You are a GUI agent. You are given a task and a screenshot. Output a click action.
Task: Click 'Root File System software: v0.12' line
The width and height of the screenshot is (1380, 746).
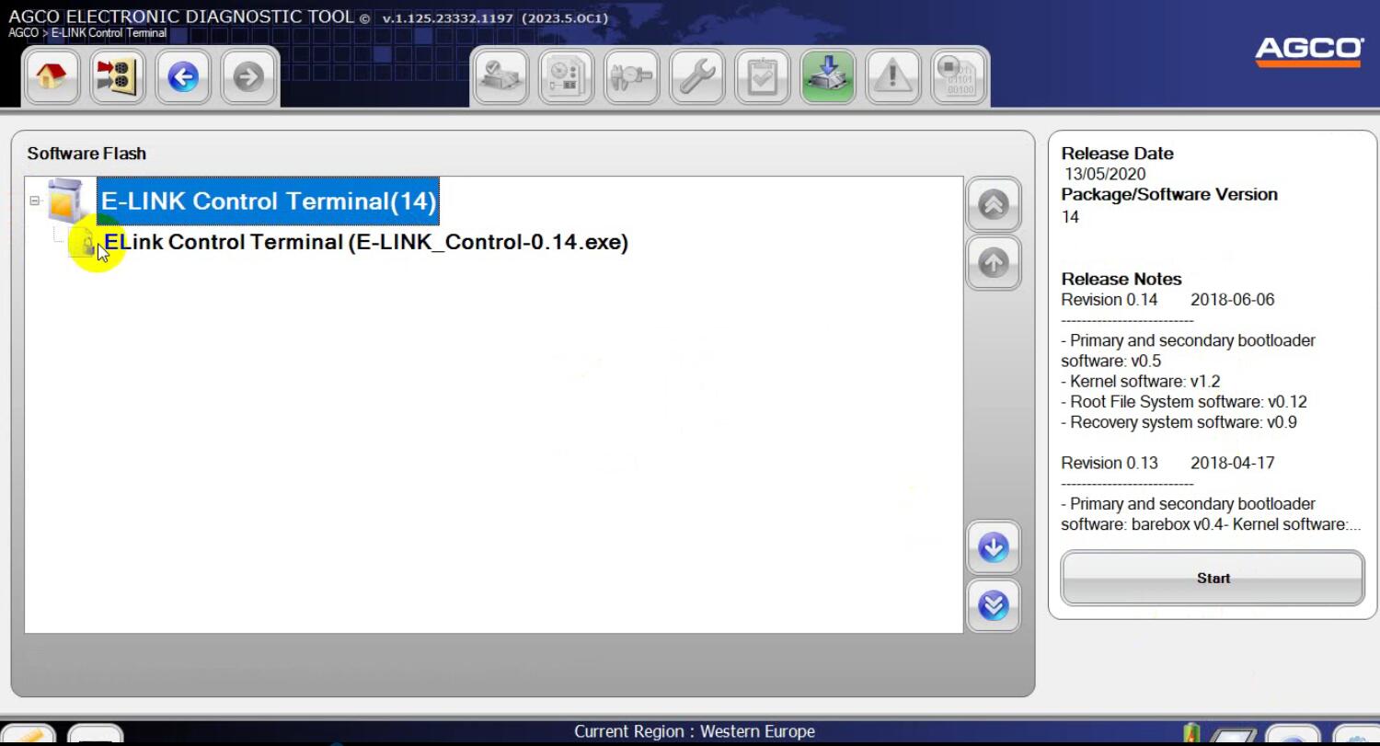tap(1184, 402)
